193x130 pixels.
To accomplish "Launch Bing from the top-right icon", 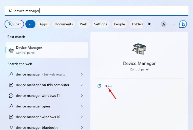I will [183, 24].
